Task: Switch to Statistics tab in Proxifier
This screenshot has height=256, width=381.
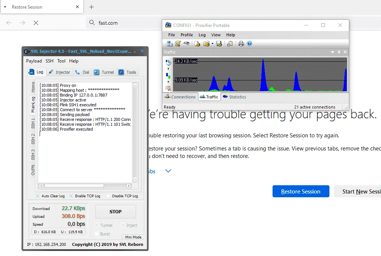Action: click(234, 97)
